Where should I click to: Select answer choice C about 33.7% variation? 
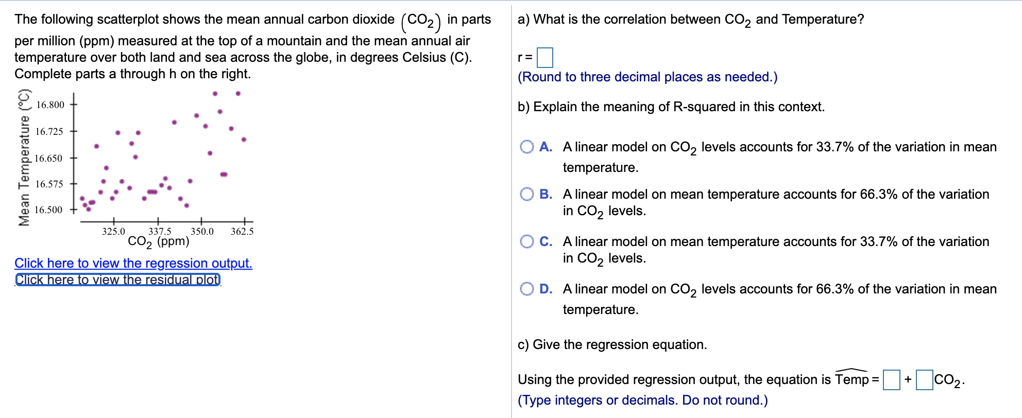(527, 241)
